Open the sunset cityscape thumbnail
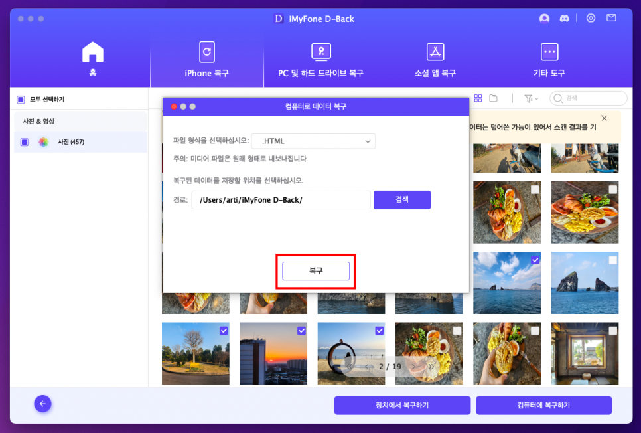Screen dimensions: 641x433 coord(273,353)
